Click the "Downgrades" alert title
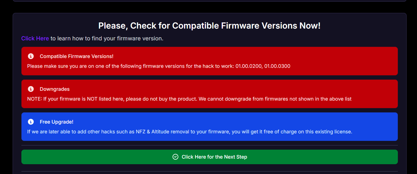This screenshot has width=417, height=174. [55, 89]
